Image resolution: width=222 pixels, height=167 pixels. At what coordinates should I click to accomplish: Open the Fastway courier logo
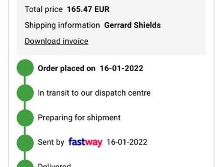tap(85, 142)
